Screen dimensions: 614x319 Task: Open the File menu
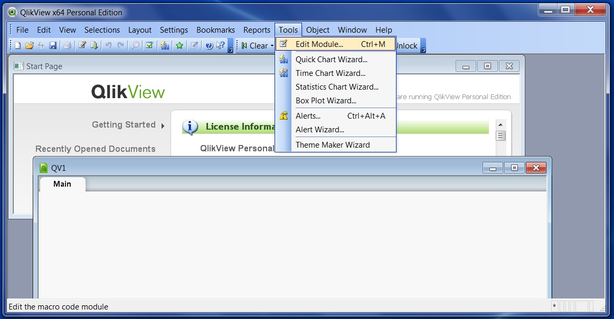click(x=22, y=30)
